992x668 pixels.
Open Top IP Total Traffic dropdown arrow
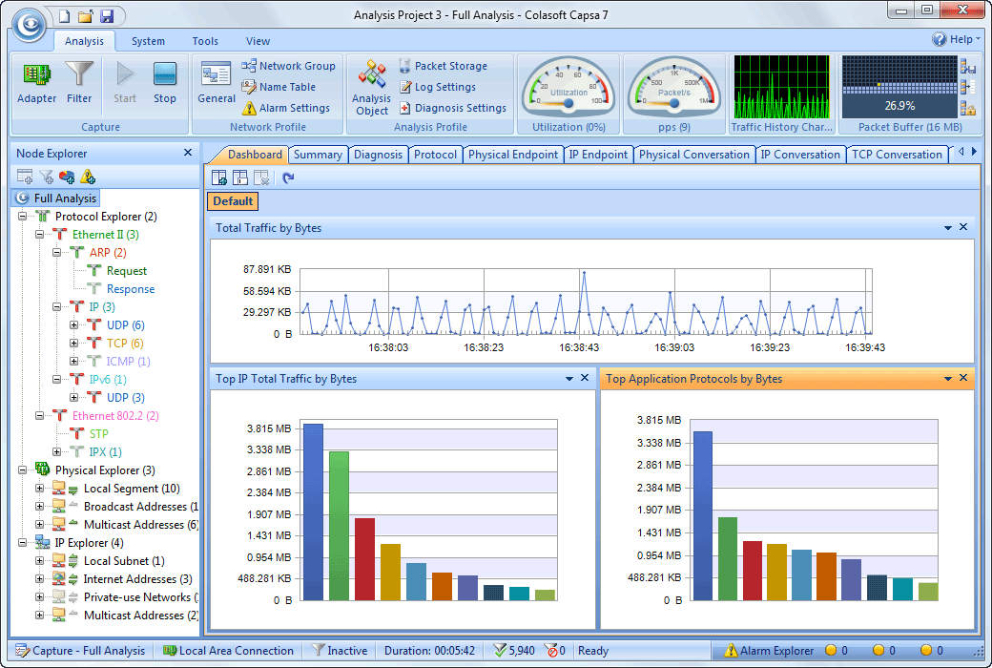(568, 378)
